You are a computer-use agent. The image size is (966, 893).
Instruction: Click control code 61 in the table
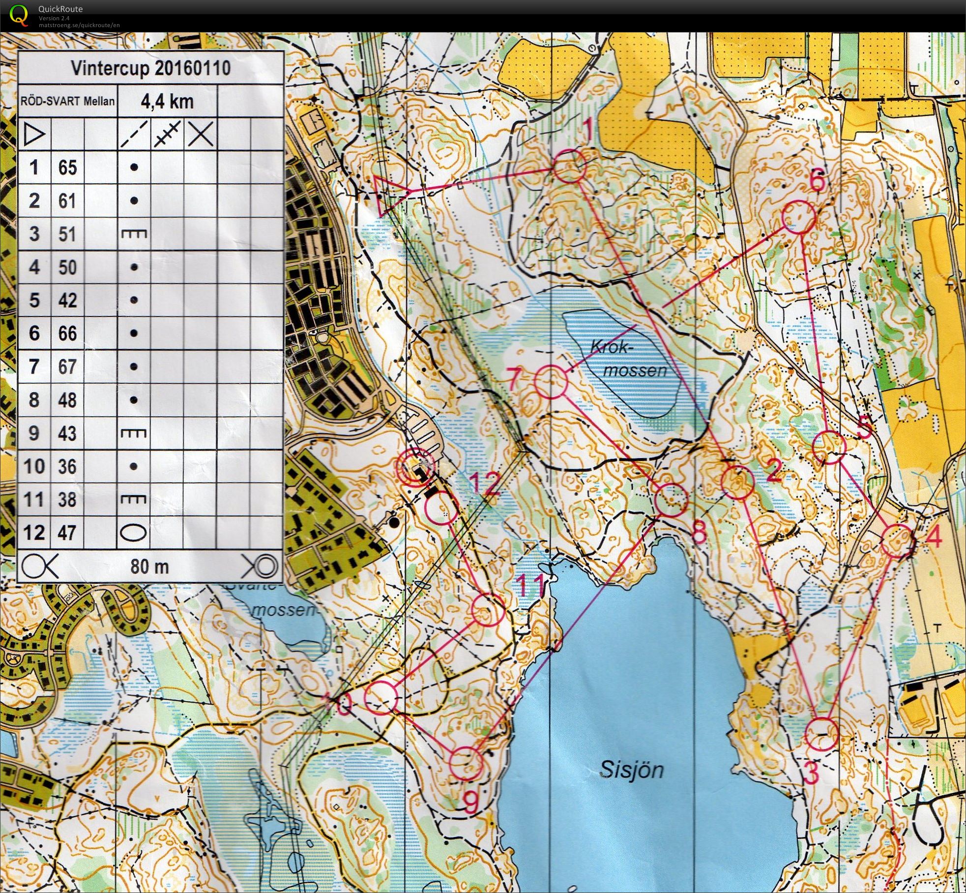pyautogui.click(x=67, y=201)
